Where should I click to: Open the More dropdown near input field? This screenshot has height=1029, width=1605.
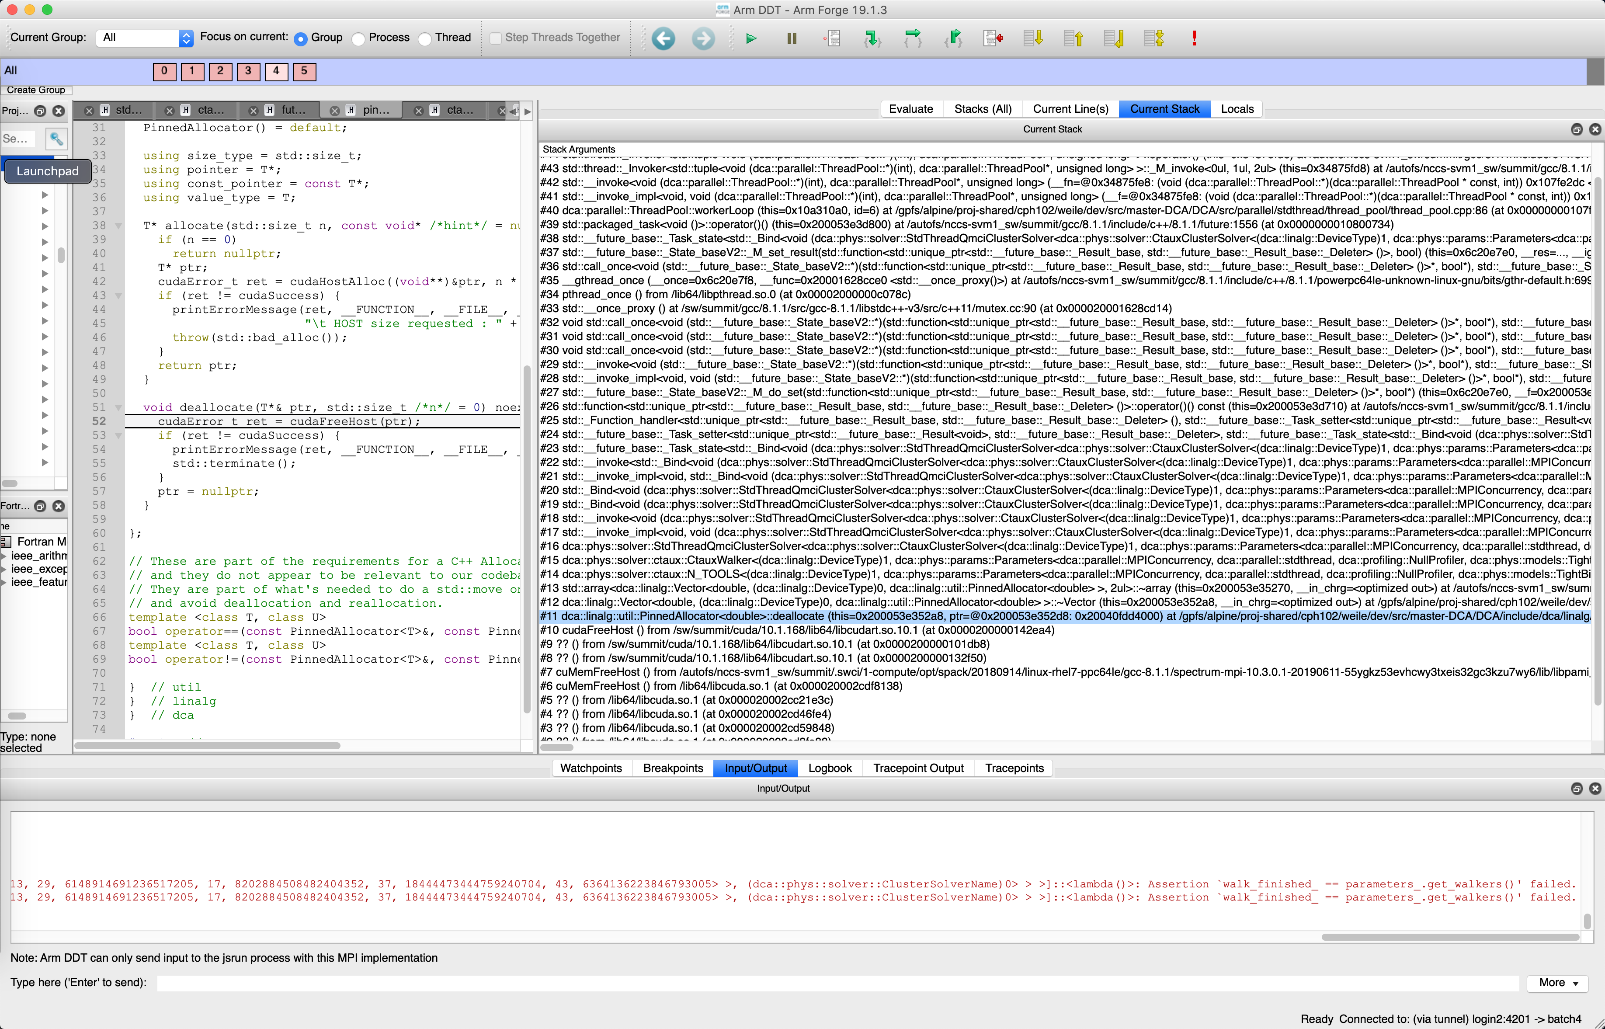coord(1558,983)
